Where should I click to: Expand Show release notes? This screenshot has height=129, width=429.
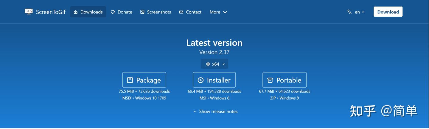pyautogui.click(x=215, y=111)
